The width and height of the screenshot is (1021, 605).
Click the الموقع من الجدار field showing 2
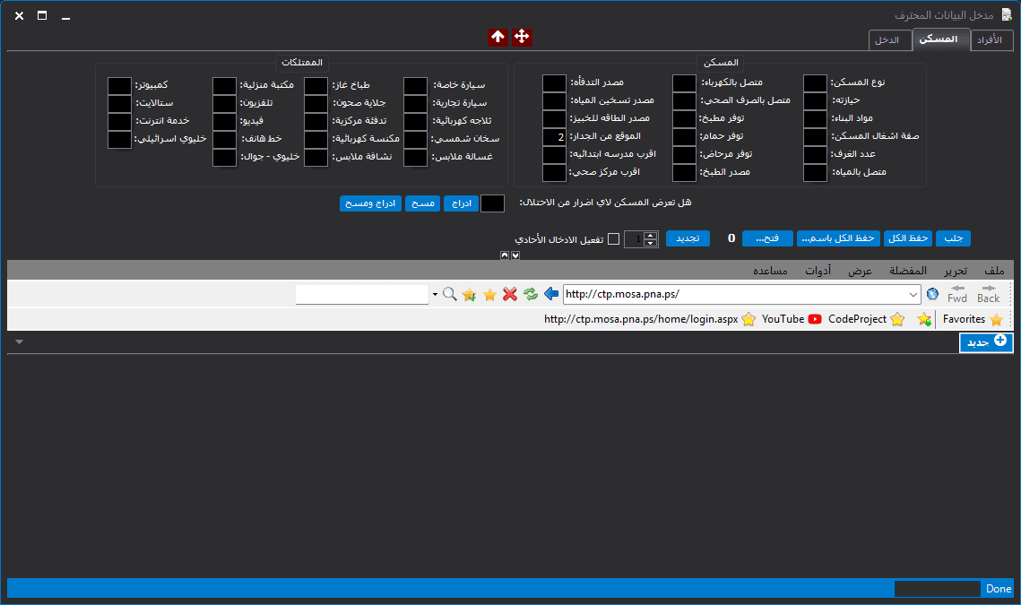(x=554, y=137)
